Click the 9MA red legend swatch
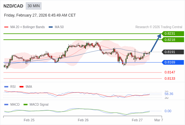185x125 pixels. pos(21,87)
